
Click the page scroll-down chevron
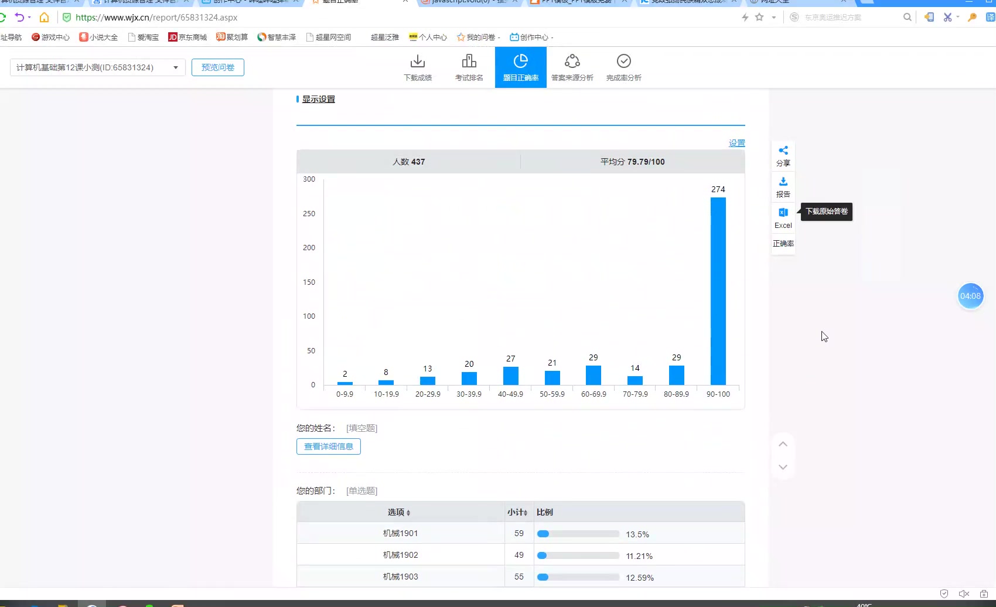(783, 467)
